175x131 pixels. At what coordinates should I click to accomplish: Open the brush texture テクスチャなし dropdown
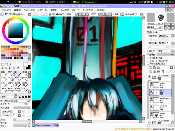19,115
